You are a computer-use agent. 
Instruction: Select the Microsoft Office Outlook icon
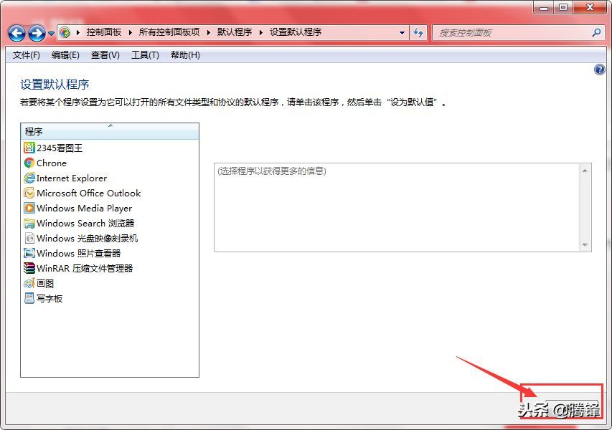click(x=29, y=193)
